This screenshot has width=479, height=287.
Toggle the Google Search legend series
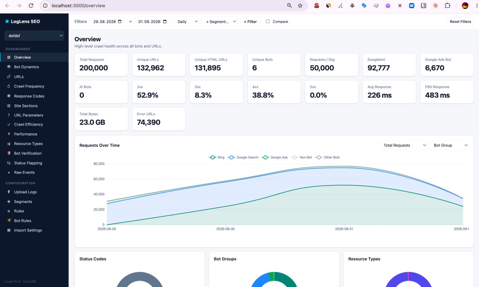pyautogui.click(x=243, y=157)
